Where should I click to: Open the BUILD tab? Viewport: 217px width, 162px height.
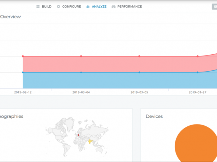click(x=46, y=6)
